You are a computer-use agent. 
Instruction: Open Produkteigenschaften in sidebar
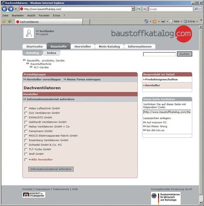pyautogui.click(x=161, y=80)
